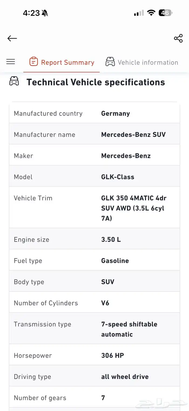Tap the share icon
This screenshot has height=411, width=189.
pos(178,38)
